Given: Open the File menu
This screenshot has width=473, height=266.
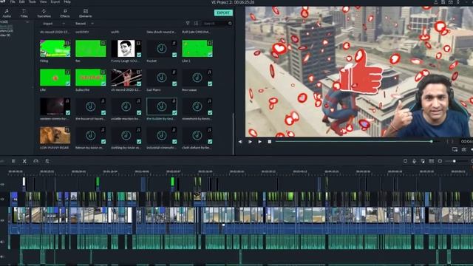Looking at the screenshot, I should 13,1.
